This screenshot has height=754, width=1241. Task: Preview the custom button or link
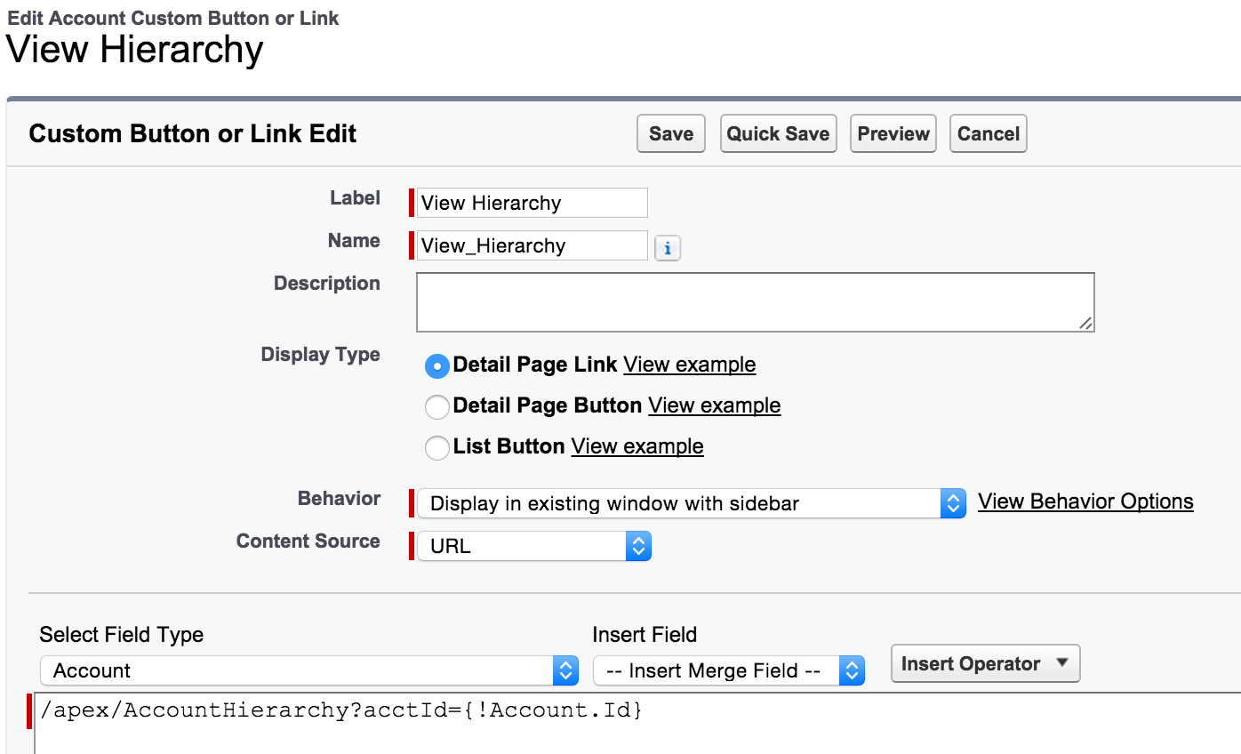[x=893, y=133]
